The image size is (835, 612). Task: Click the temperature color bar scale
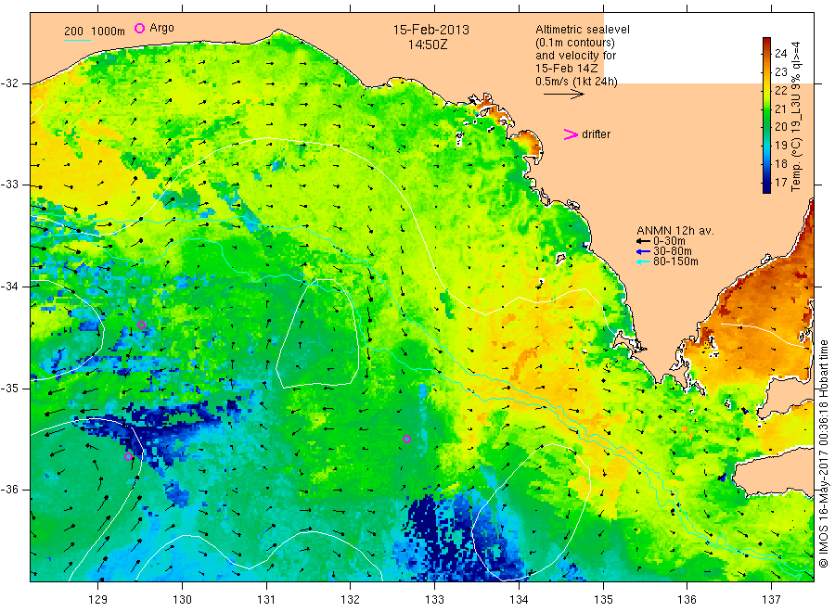coord(766,115)
